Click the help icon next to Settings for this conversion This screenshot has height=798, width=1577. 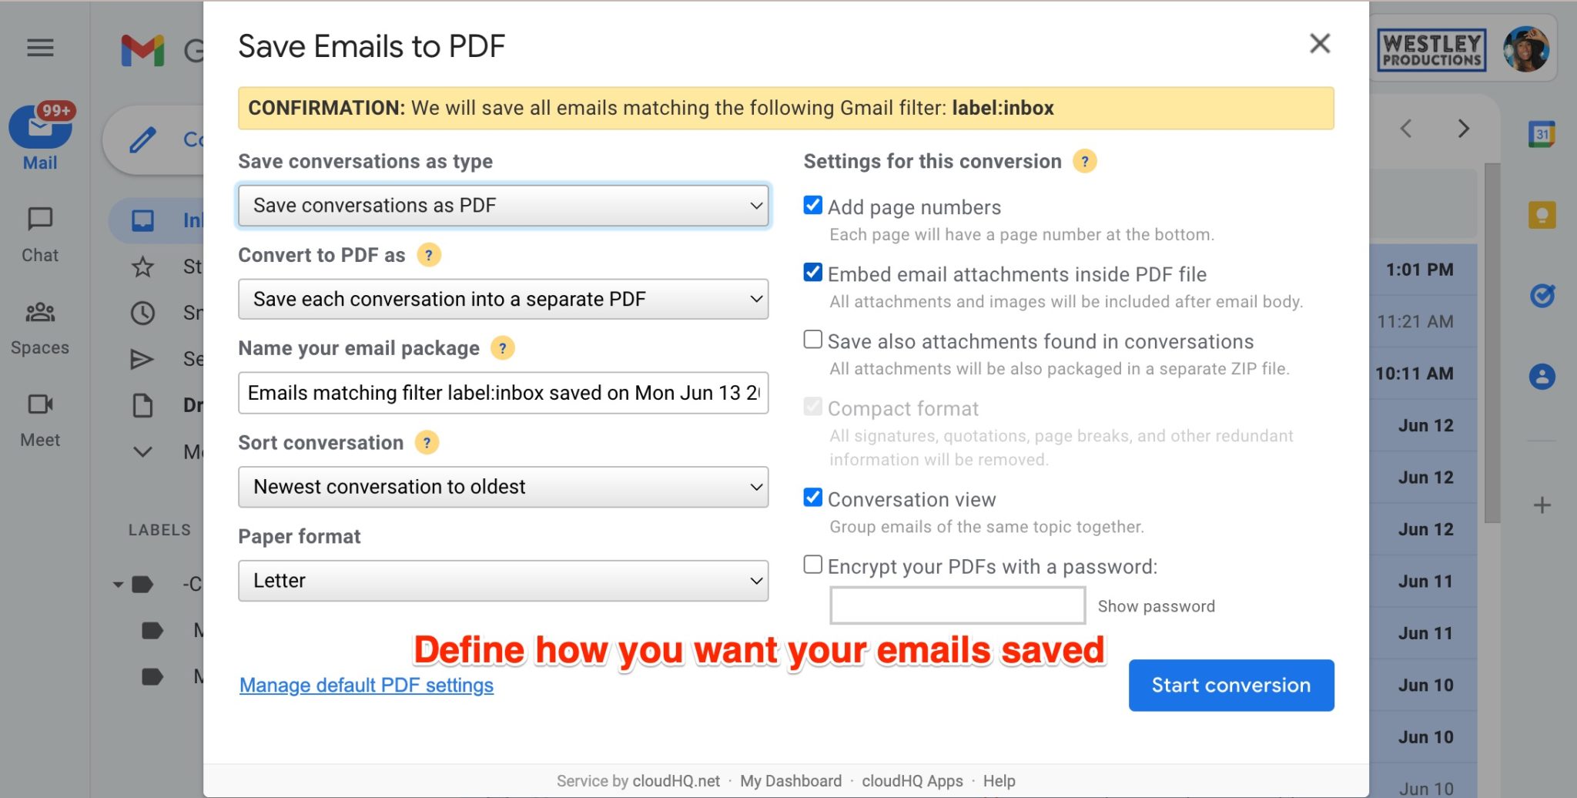[1084, 161]
